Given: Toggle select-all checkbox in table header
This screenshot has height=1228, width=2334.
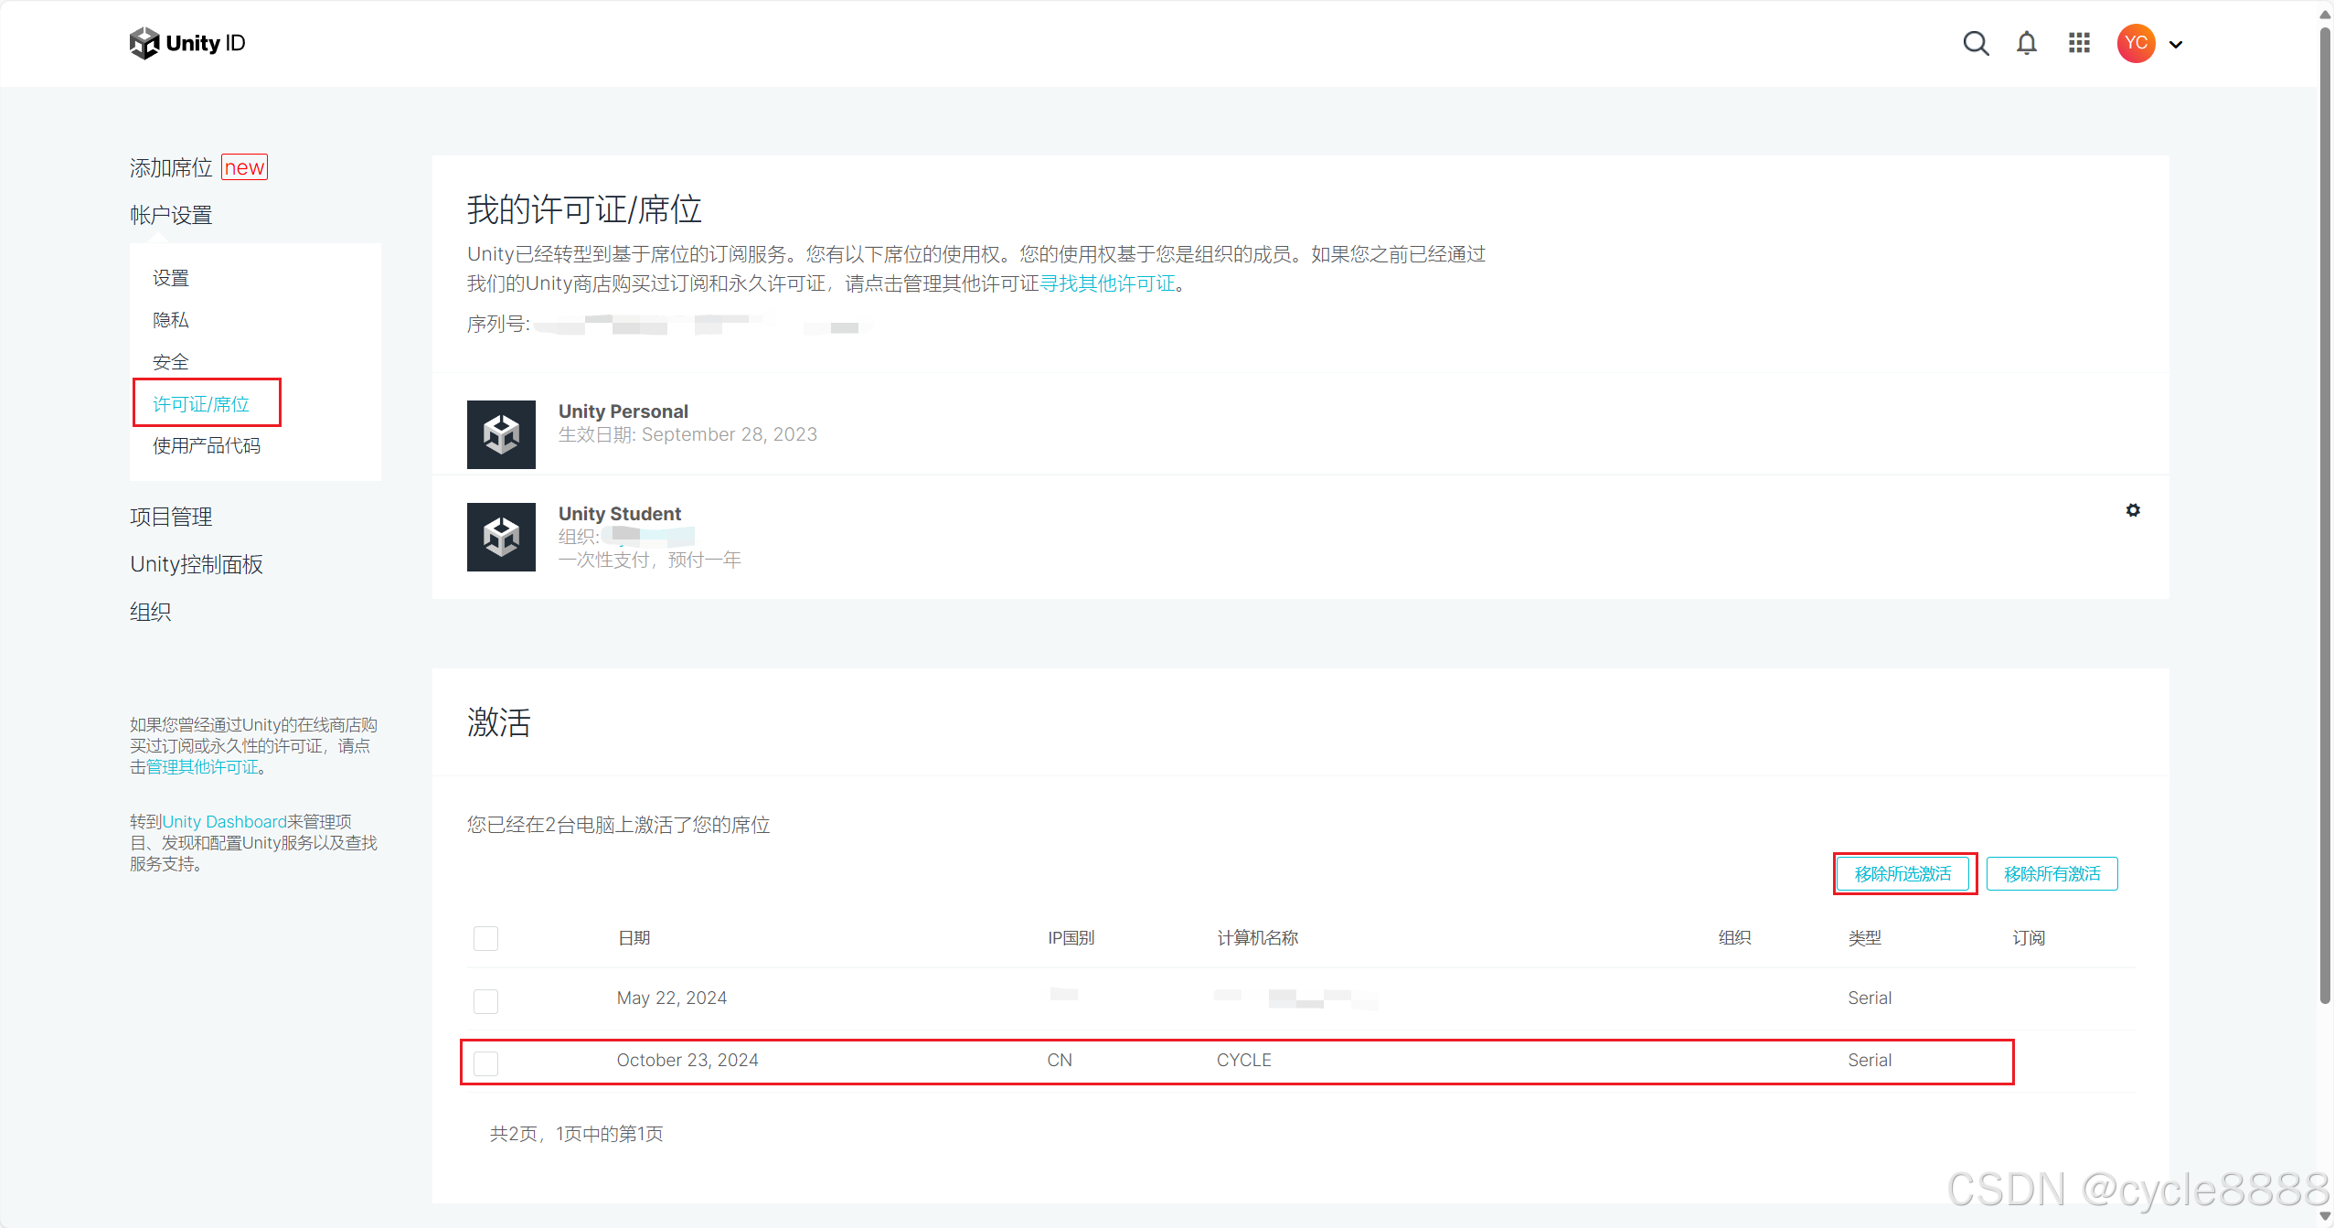Looking at the screenshot, I should (x=485, y=938).
